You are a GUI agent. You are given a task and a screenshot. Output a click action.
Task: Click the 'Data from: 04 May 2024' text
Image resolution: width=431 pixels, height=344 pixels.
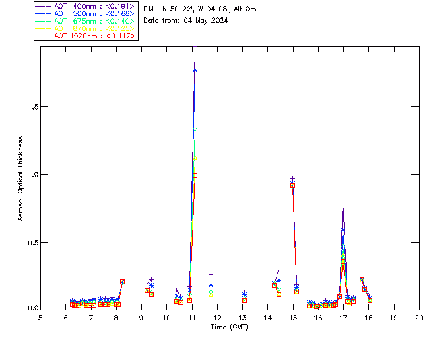[x=186, y=21]
